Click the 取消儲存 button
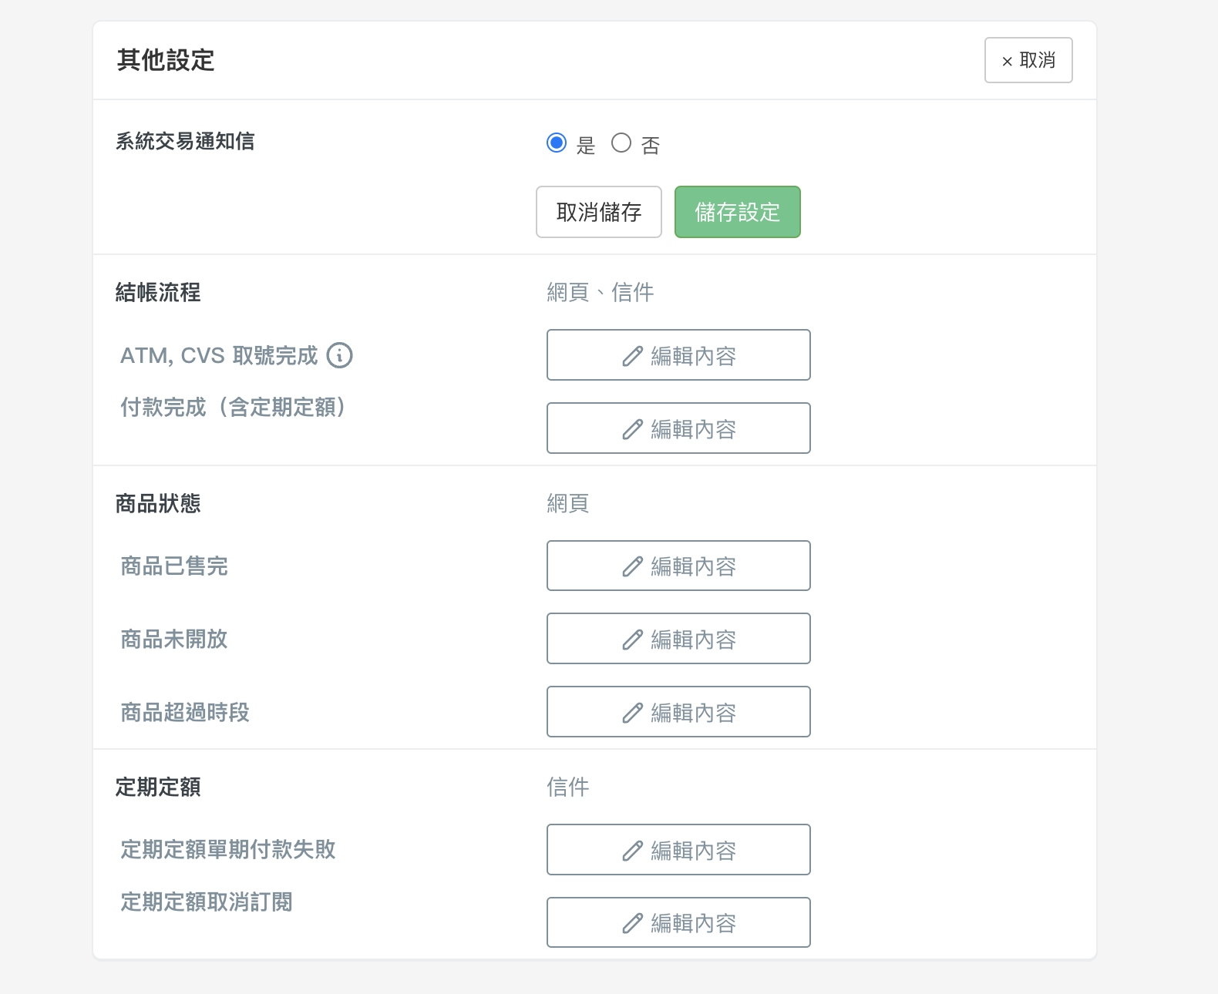Image resolution: width=1218 pixels, height=994 pixels. tap(599, 212)
